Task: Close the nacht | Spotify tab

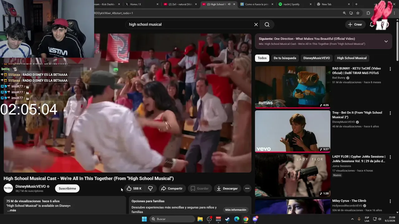Action: pos(310,4)
